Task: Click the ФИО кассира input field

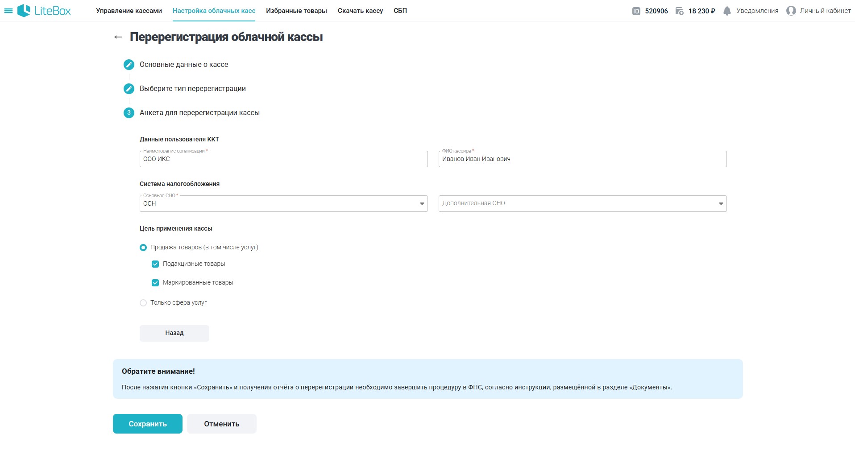Action: click(582, 159)
